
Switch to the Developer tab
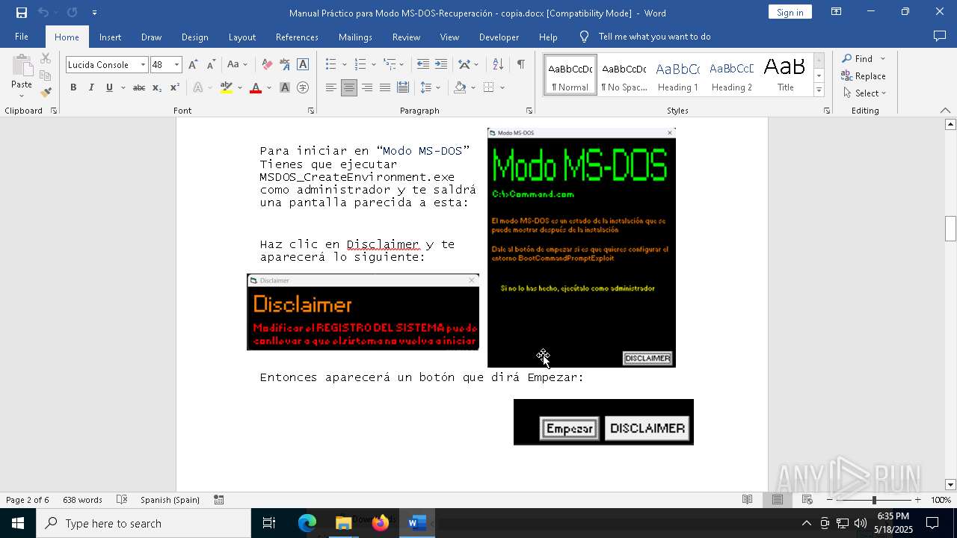point(499,37)
